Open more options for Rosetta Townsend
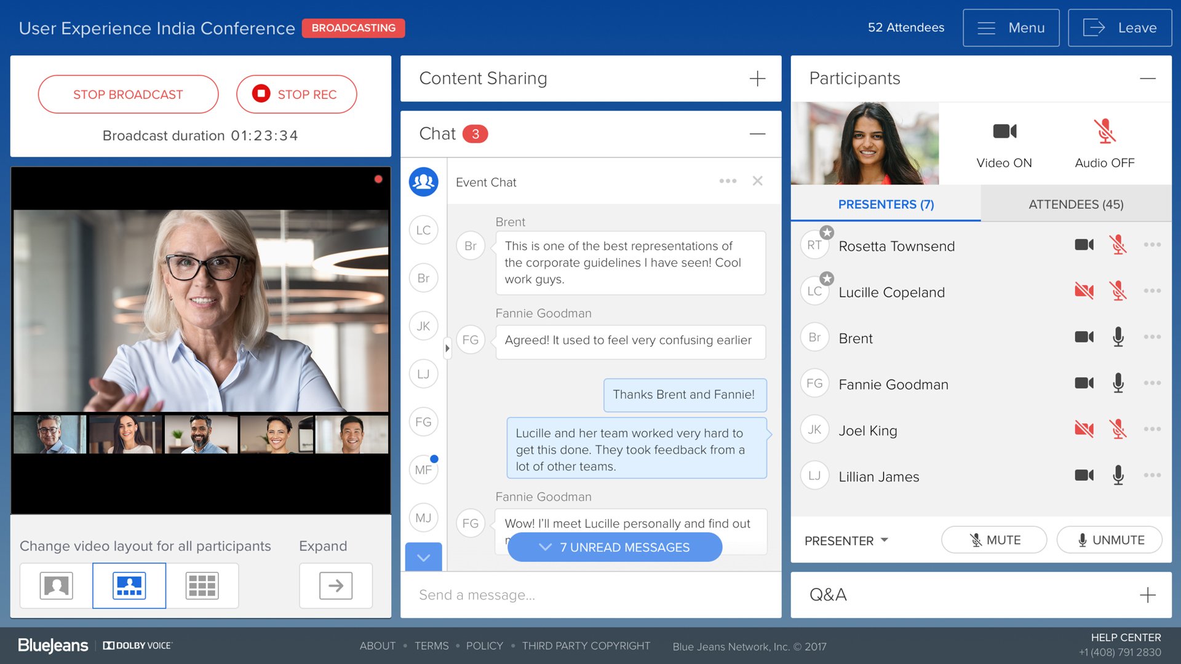Image resolution: width=1181 pixels, height=664 pixels. pyautogui.click(x=1151, y=244)
